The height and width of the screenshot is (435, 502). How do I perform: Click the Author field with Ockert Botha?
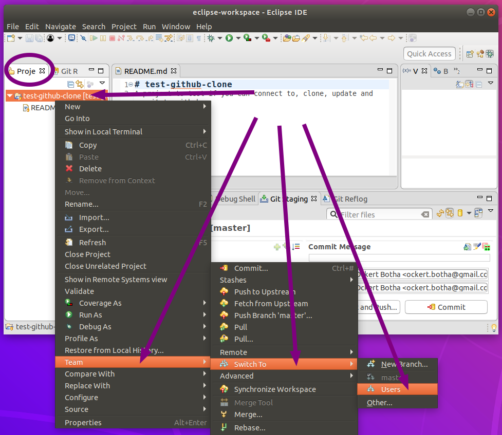[x=423, y=274]
